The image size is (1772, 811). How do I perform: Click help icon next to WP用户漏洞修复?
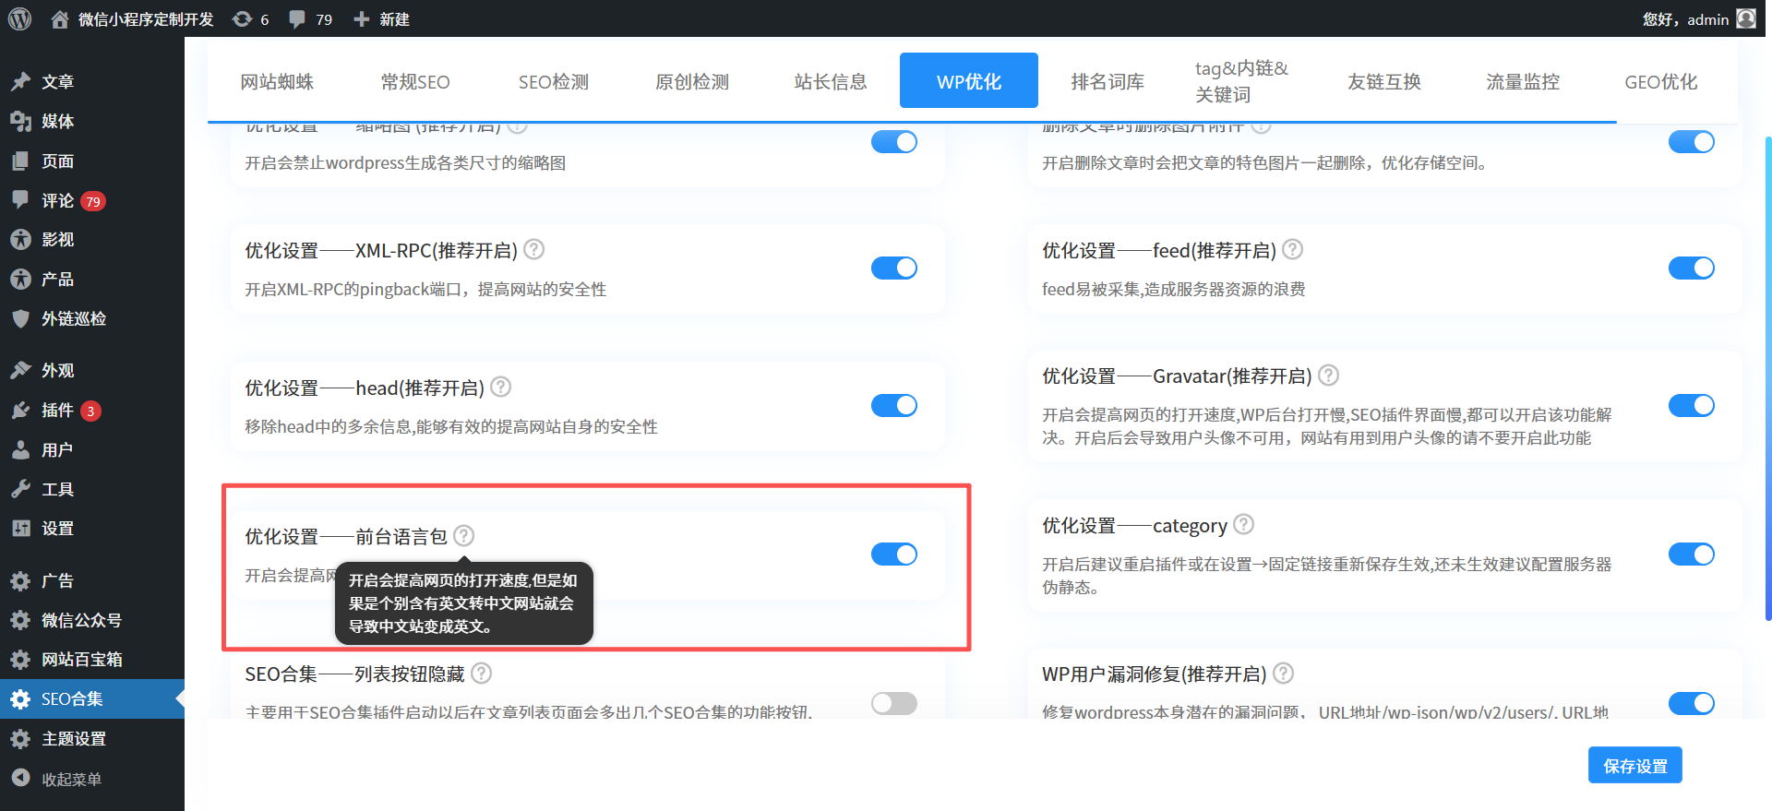pyautogui.click(x=1284, y=674)
